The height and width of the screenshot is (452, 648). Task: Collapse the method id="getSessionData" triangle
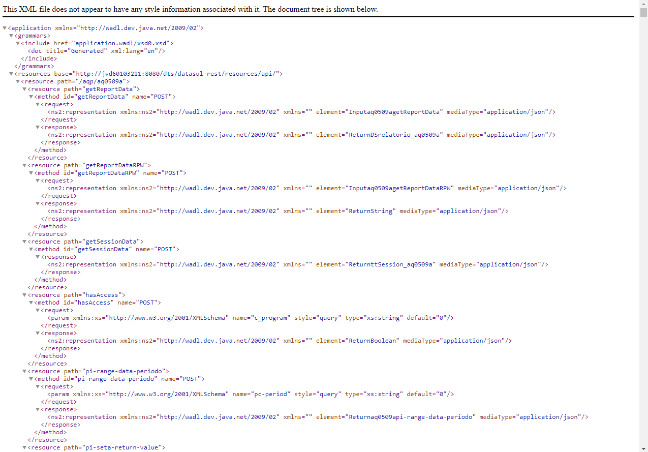click(x=31, y=250)
